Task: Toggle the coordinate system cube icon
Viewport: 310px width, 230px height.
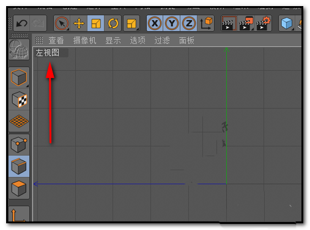Action: [x=206, y=23]
